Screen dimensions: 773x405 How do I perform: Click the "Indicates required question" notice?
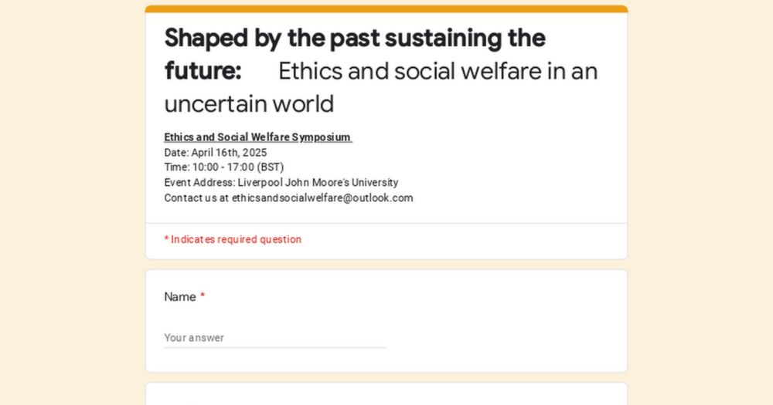236,240
